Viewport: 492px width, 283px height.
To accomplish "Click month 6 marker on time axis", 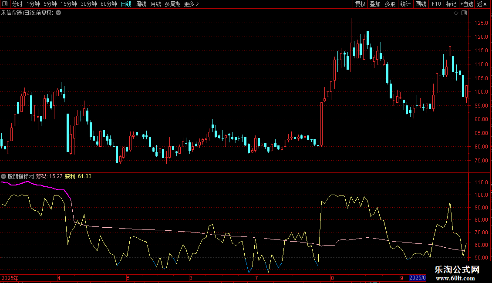I will [191, 278].
